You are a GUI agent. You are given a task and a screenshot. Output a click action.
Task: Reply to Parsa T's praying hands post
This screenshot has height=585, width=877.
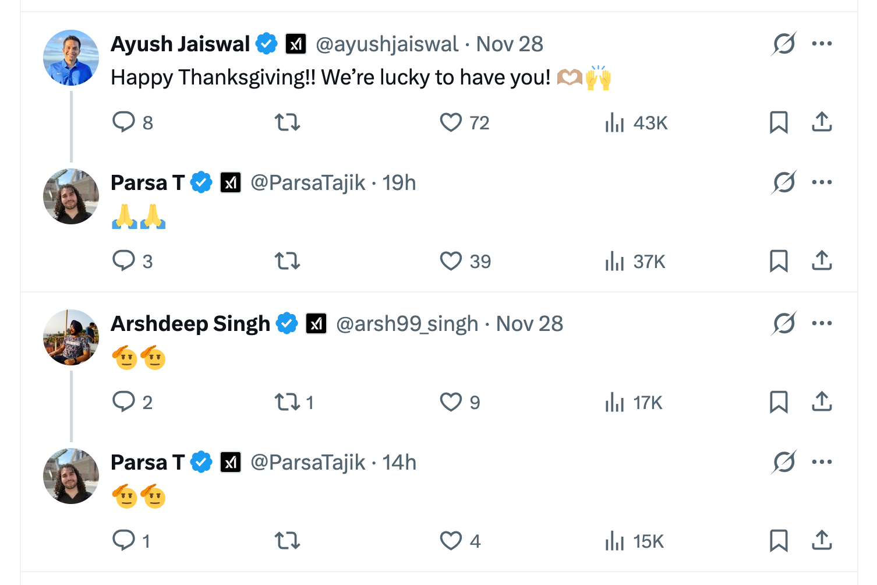click(x=123, y=261)
